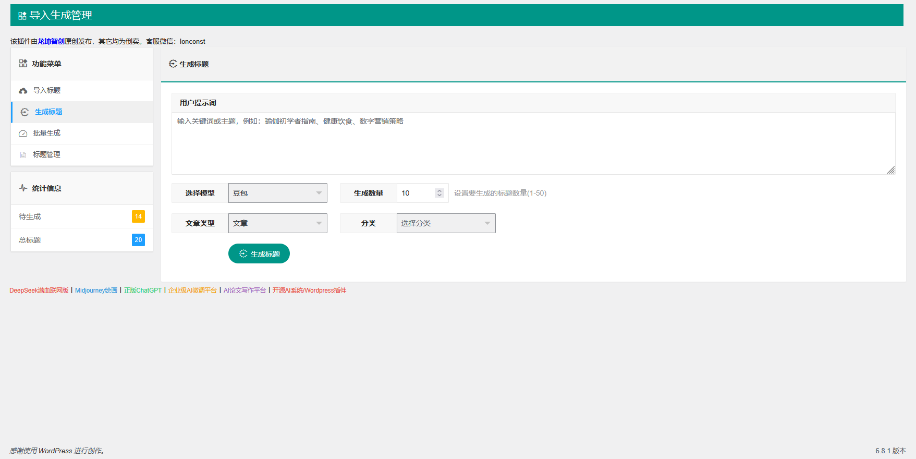Screen dimensions: 916x459
Task: Click the orange 待生成 count badge
Action: [x=138, y=216]
